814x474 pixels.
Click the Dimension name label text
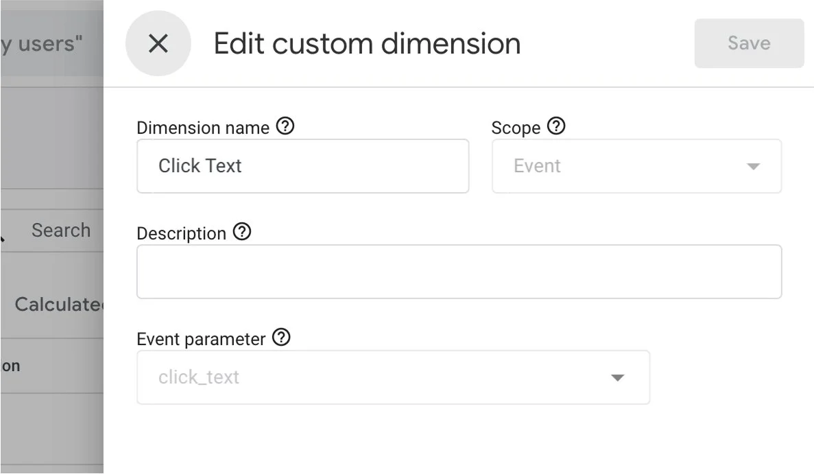pos(202,128)
